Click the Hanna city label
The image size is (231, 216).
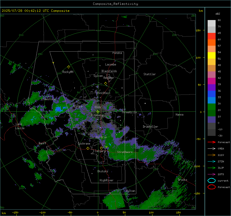(x=179, y=115)
